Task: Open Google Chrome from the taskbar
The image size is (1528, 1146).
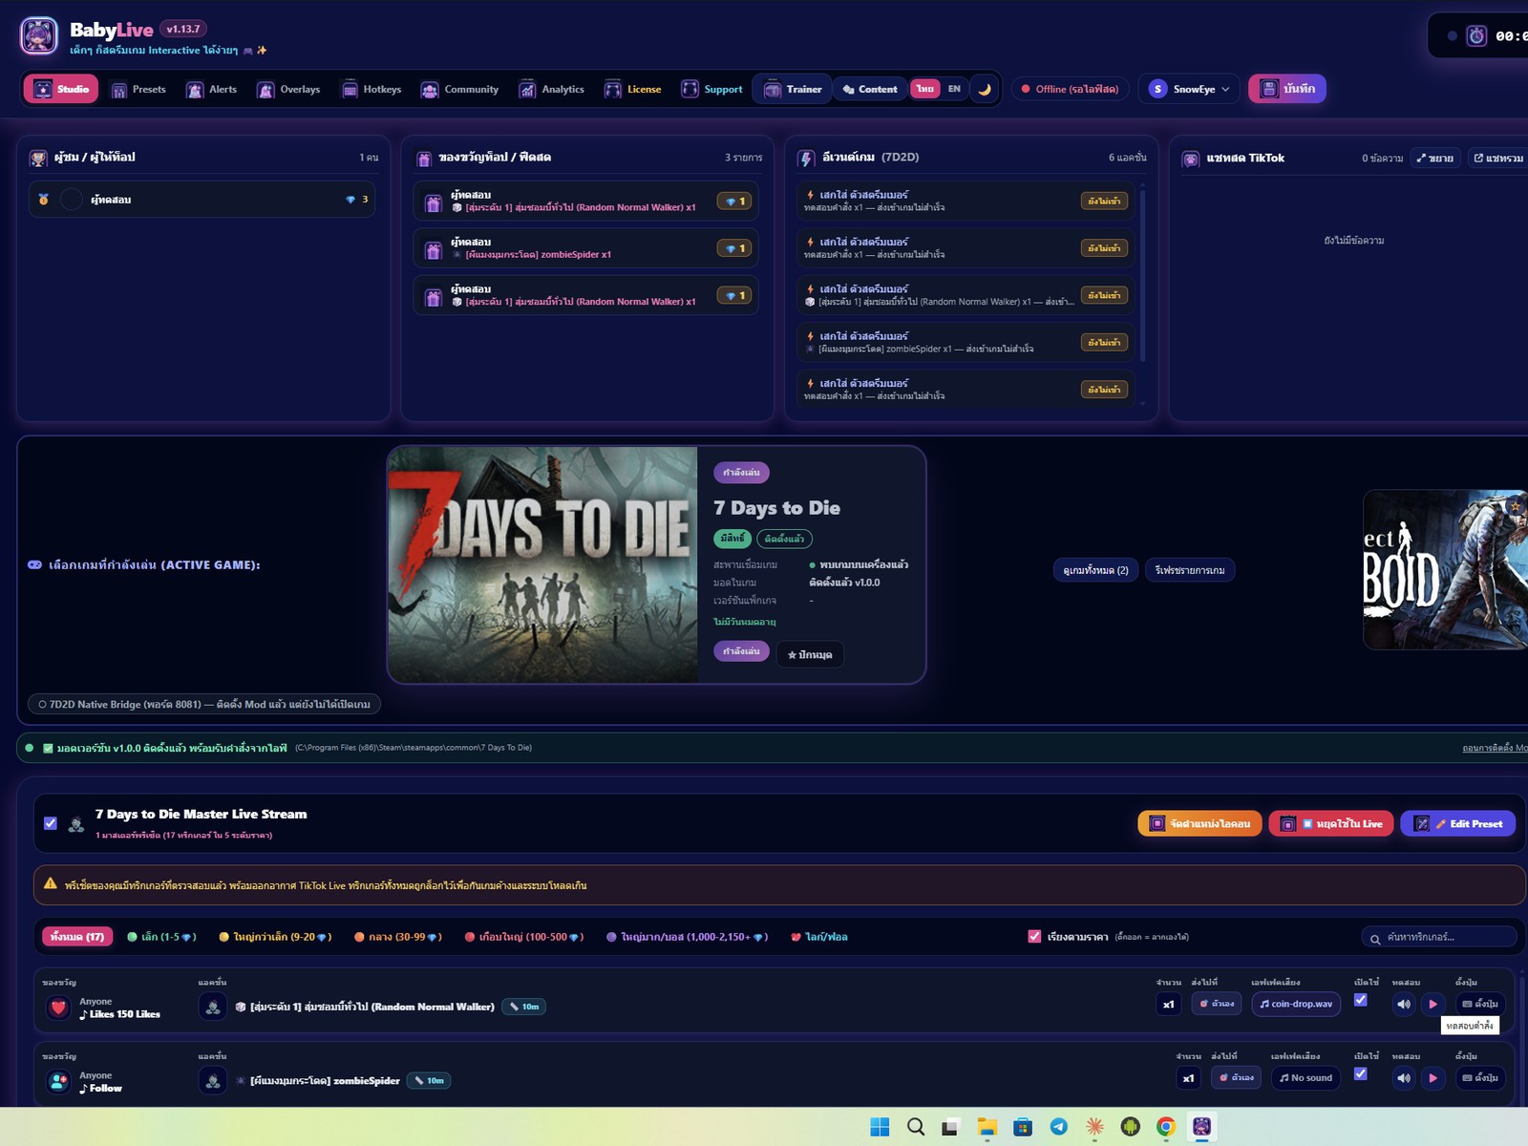Action: (x=1166, y=1127)
